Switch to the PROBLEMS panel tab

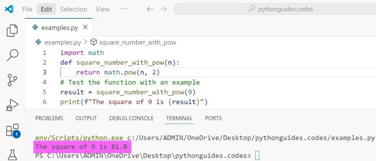click(x=49, y=118)
